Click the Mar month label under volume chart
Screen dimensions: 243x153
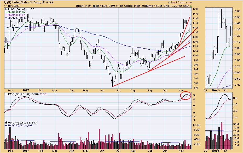point(55,151)
